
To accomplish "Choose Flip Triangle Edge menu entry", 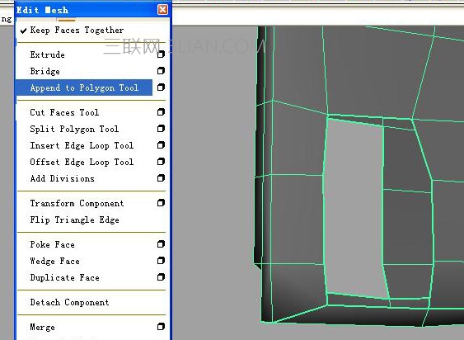I will pos(74,220).
